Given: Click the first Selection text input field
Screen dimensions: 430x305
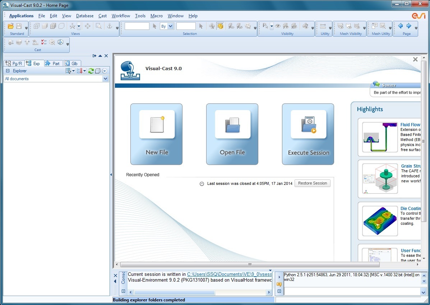Looking at the screenshot, I should pos(137,26).
